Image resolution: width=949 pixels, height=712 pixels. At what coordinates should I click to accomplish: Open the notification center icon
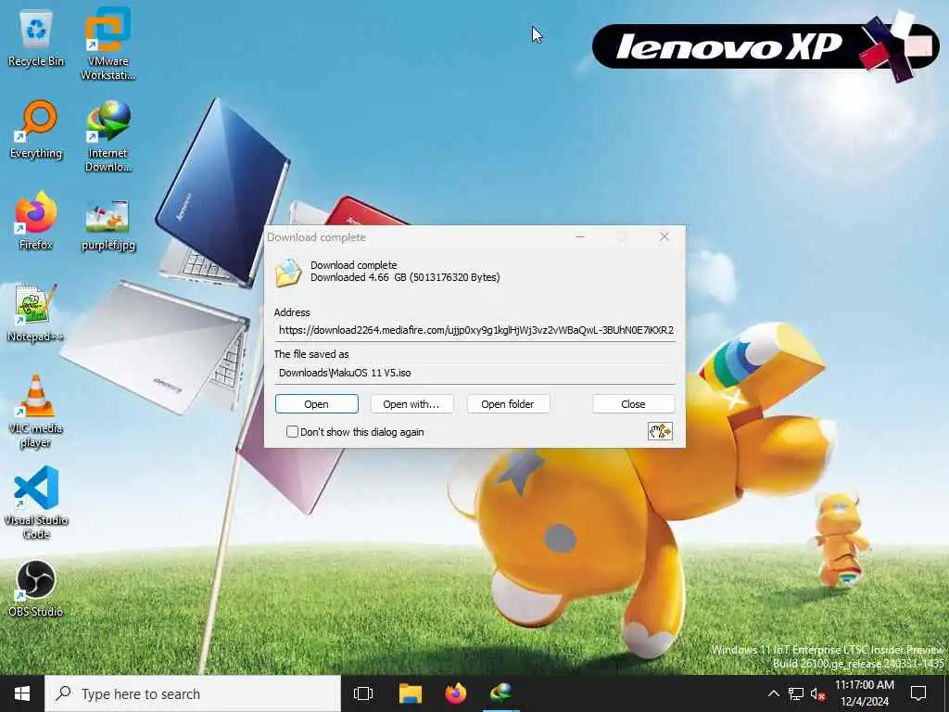pos(918,693)
